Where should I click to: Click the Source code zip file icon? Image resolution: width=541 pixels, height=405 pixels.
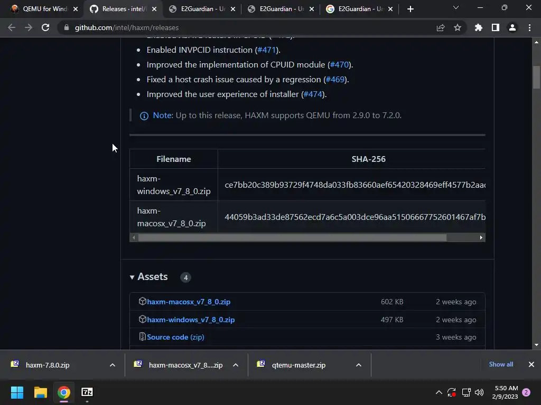142,336
